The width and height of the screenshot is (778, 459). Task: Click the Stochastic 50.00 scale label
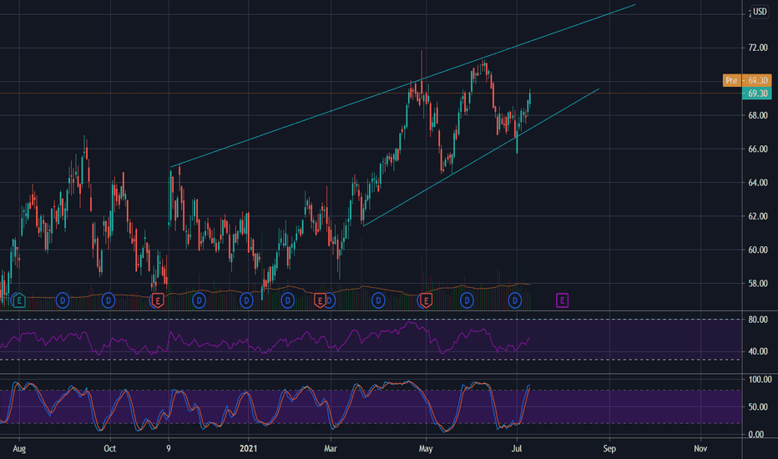758,407
